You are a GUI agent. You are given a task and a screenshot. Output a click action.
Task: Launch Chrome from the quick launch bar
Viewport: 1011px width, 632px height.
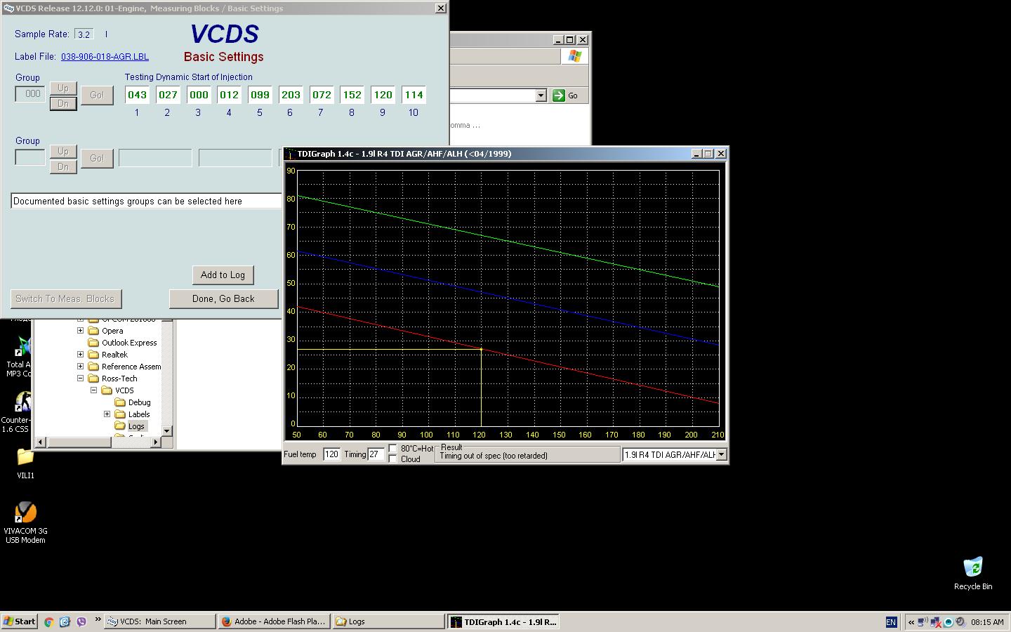click(48, 621)
